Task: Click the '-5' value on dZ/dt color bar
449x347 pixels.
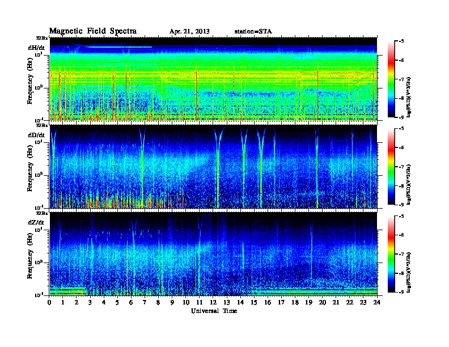Action: [x=401, y=217]
